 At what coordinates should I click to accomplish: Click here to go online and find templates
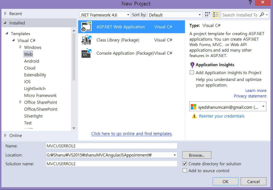[132, 134]
